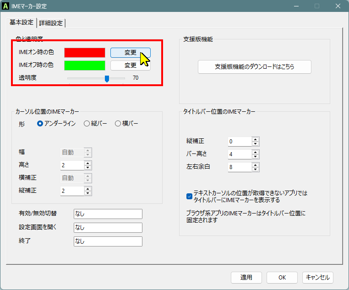Click the IME marker app icon in title bar
The height and width of the screenshot is (290, 349).
(x=5, y=6)
